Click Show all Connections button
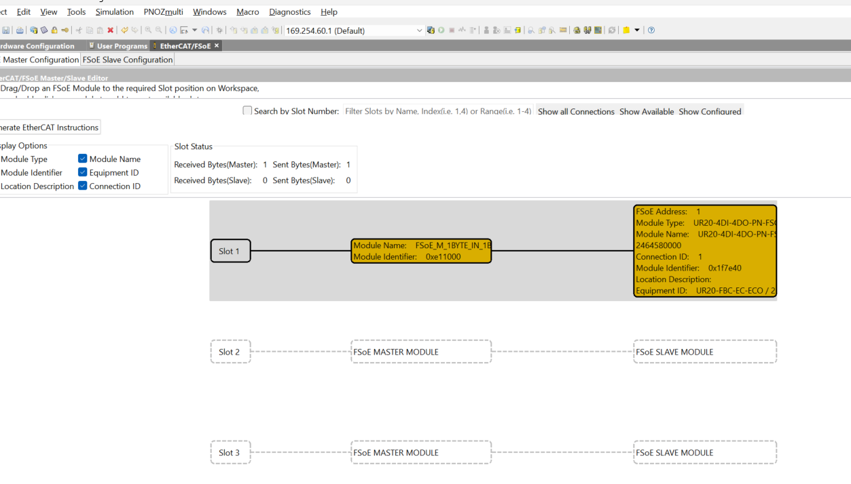The image size is (851, 484). (x=576, y=111)
